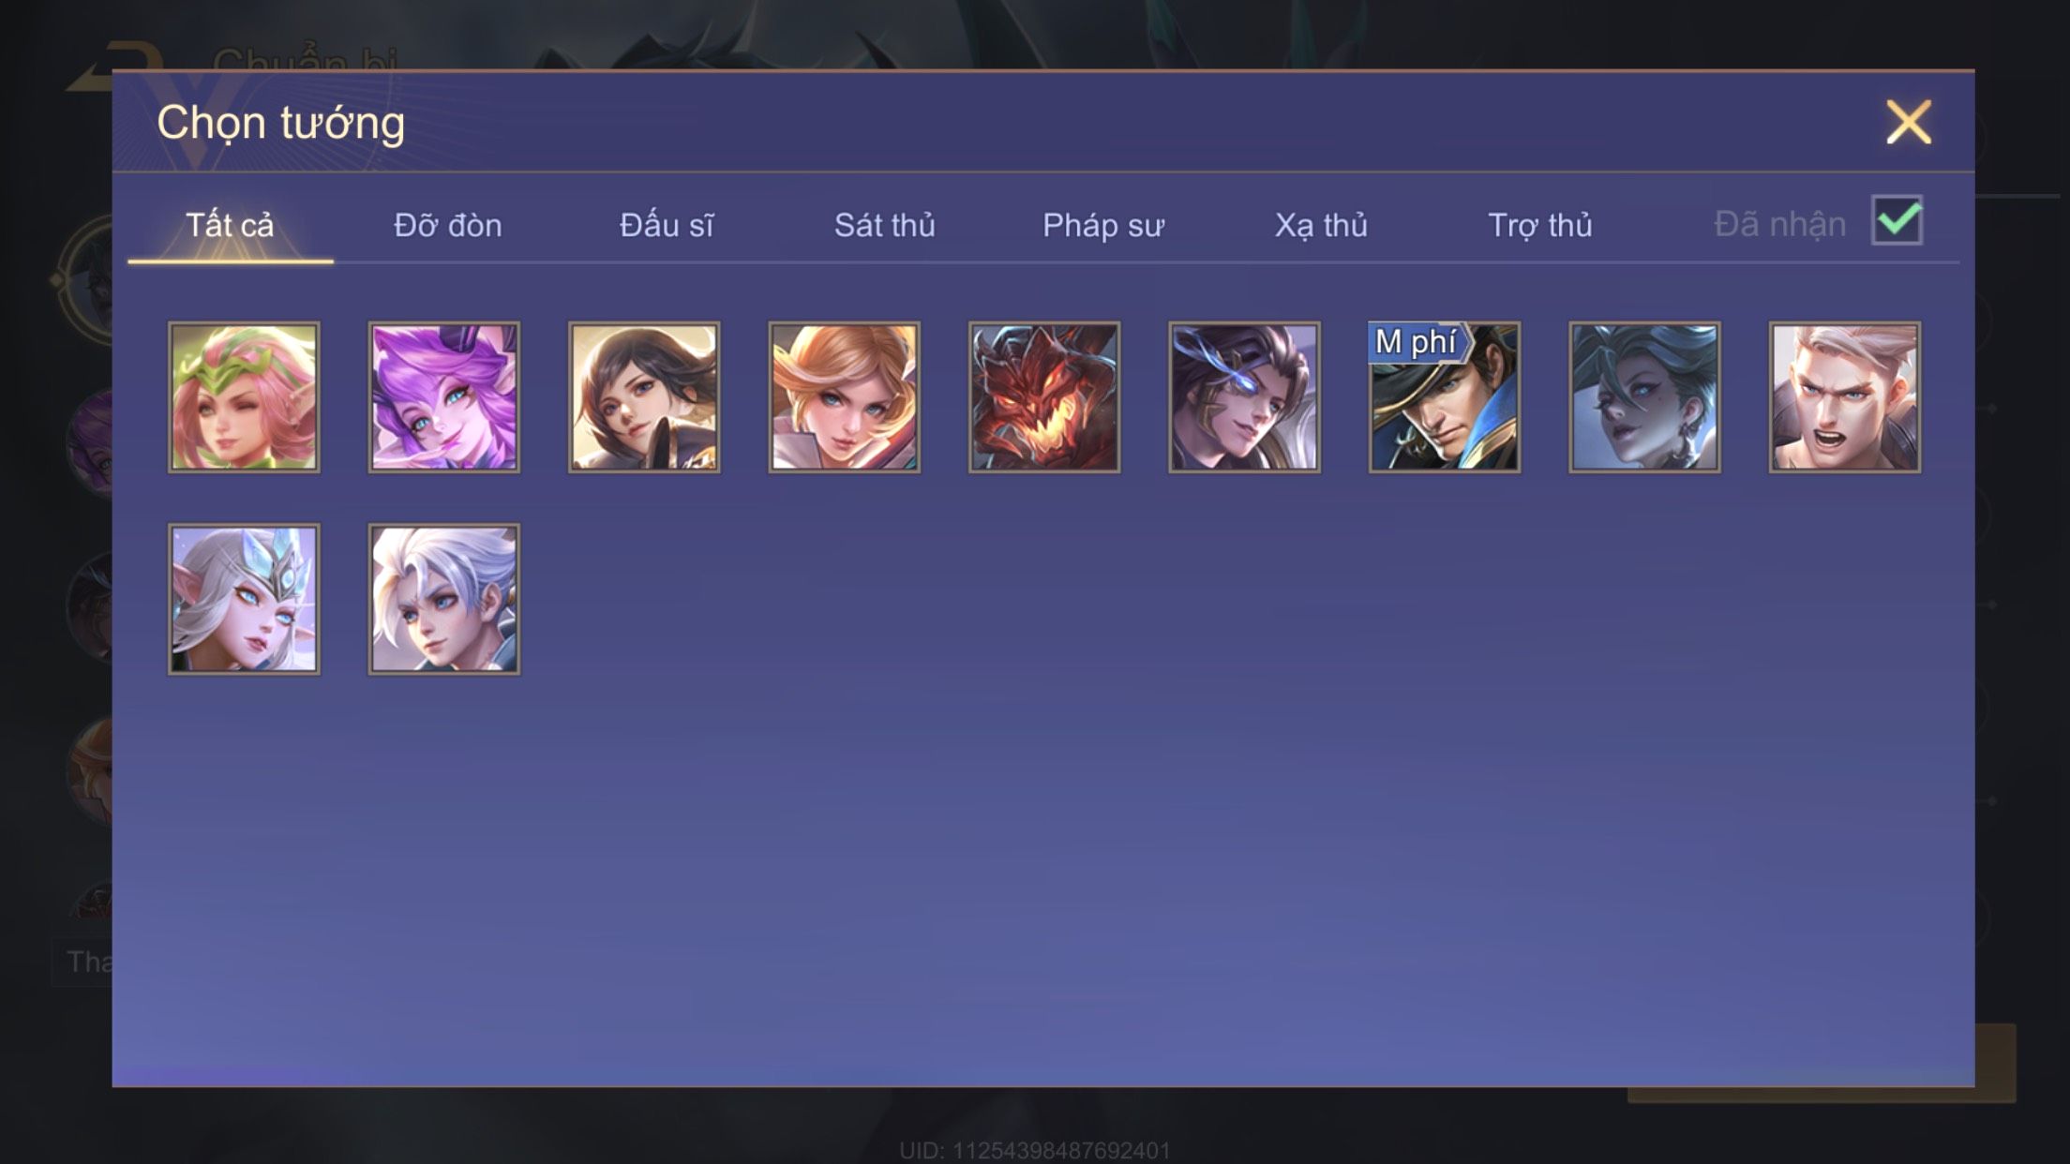Pick the free "M phí" hatted hero
The width and height of the screenshot is (2070, 1164).
[x=1445, y=397]
